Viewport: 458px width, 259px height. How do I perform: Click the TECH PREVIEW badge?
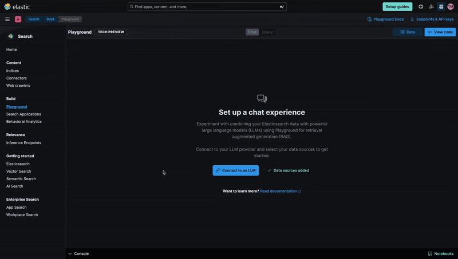(111, 32)
